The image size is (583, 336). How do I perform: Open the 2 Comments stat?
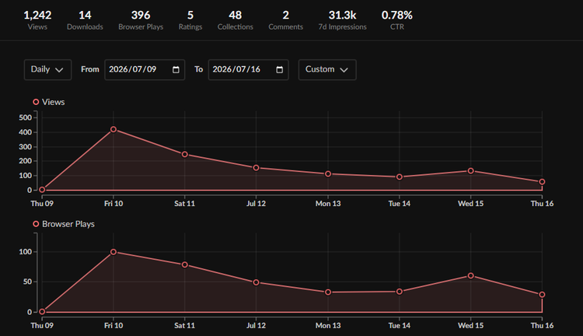(285, 20)
